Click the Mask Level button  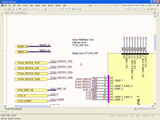tap(147, 109)
